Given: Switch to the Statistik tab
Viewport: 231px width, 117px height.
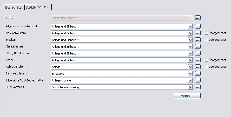Looking at the screenshot, I should [31, 8].
